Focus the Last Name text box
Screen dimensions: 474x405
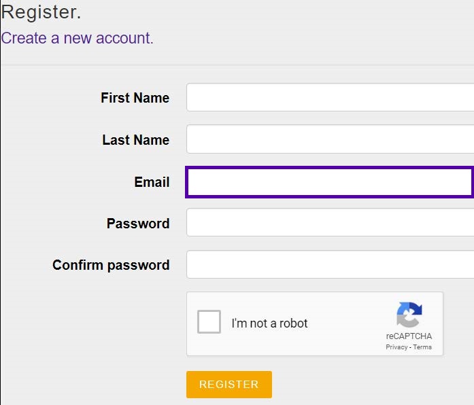click(330, 139)
